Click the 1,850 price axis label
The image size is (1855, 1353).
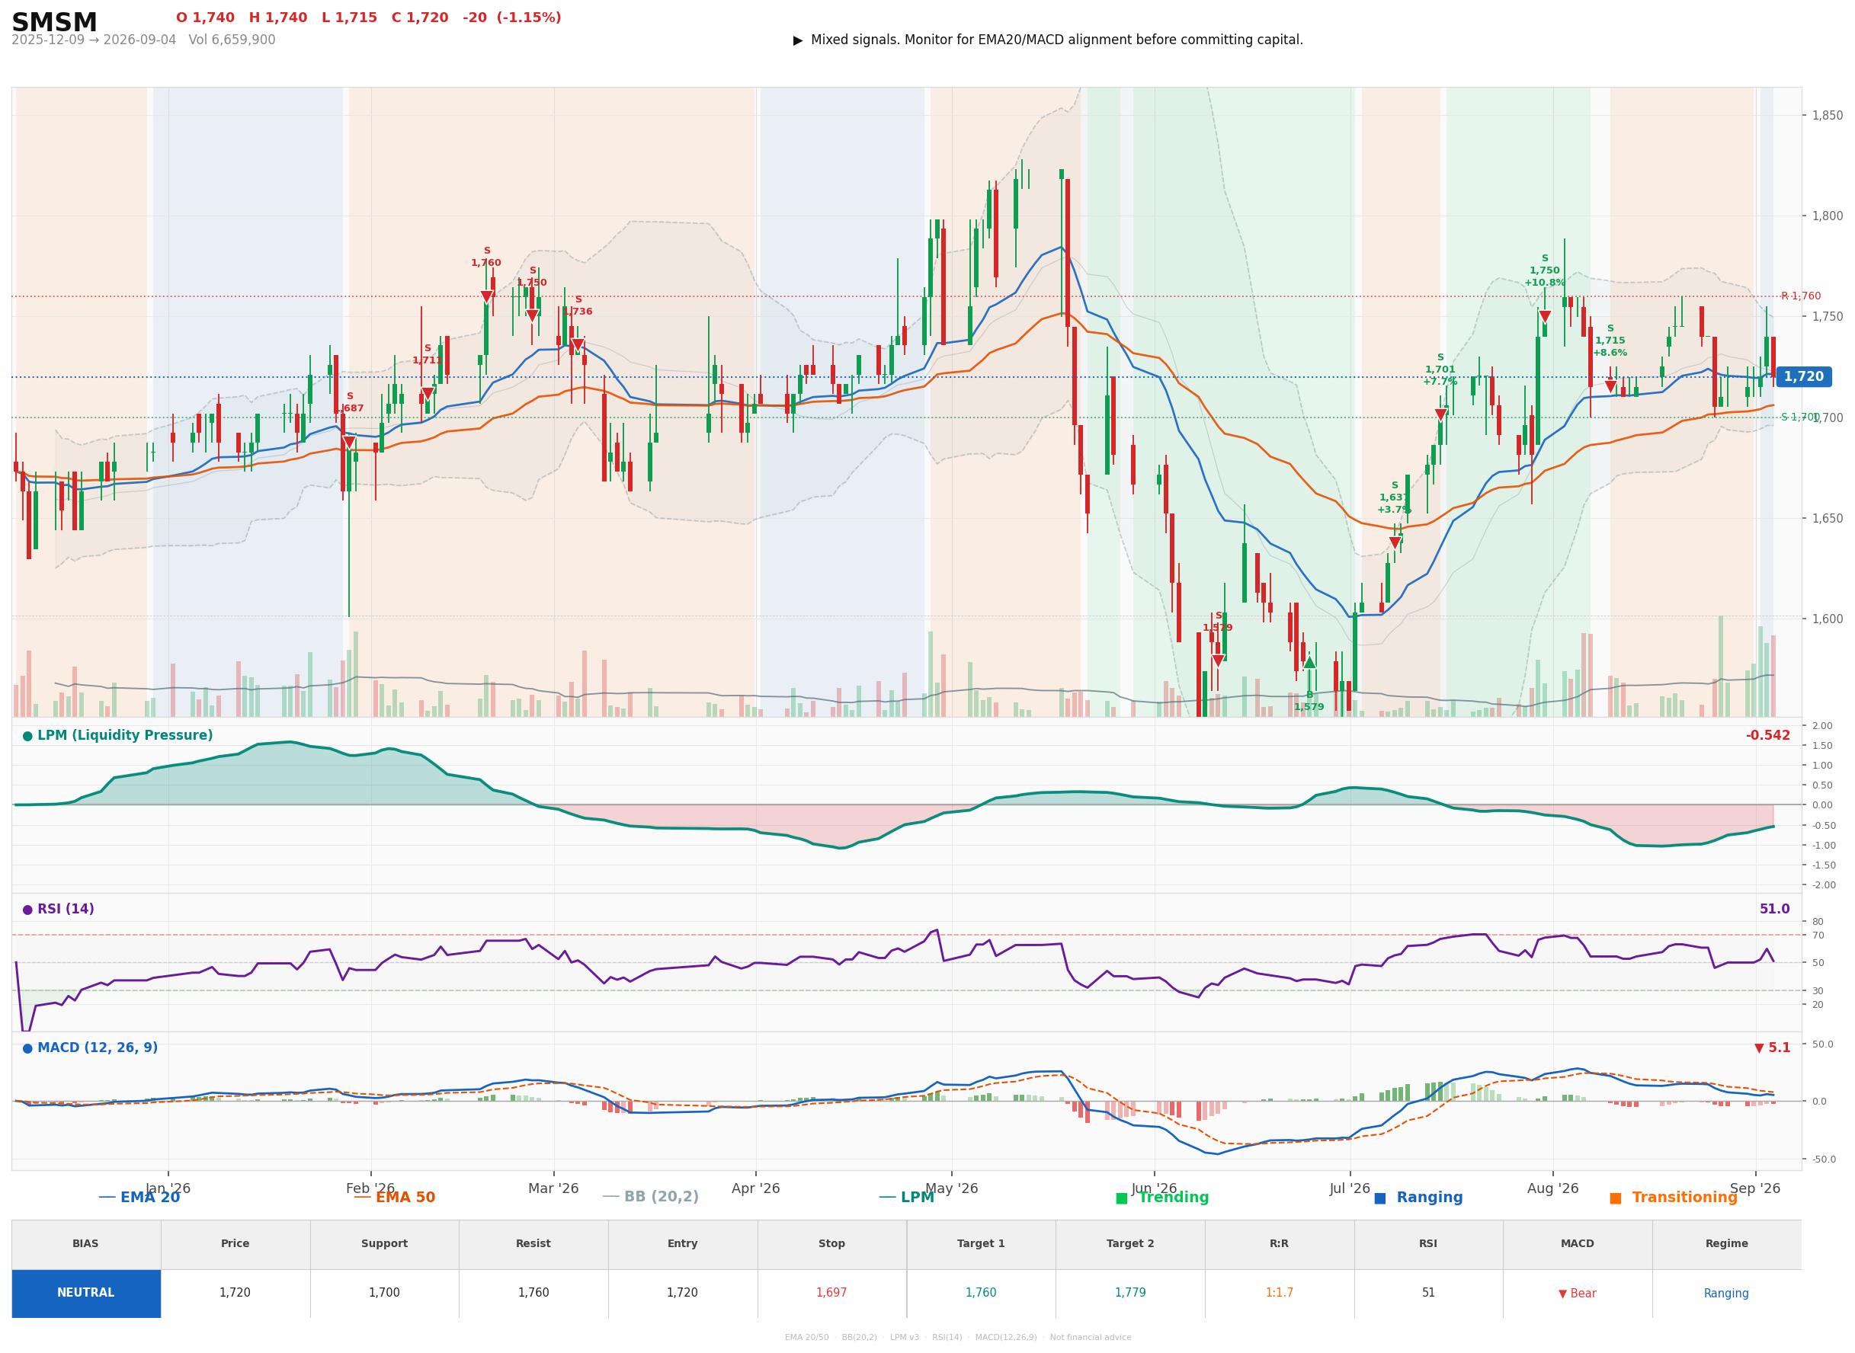pos(1826,116)
